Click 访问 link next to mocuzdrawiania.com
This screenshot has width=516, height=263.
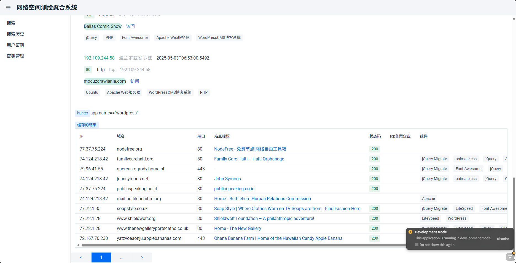coord(135,81)
